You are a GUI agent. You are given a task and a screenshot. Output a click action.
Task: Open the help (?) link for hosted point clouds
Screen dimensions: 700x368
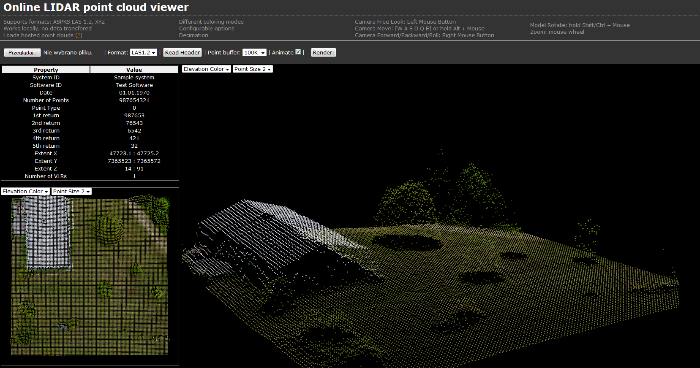coord(79,35)
